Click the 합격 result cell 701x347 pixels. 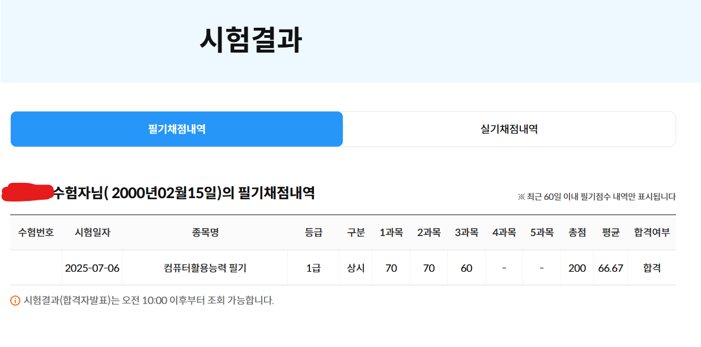point(652,268)
